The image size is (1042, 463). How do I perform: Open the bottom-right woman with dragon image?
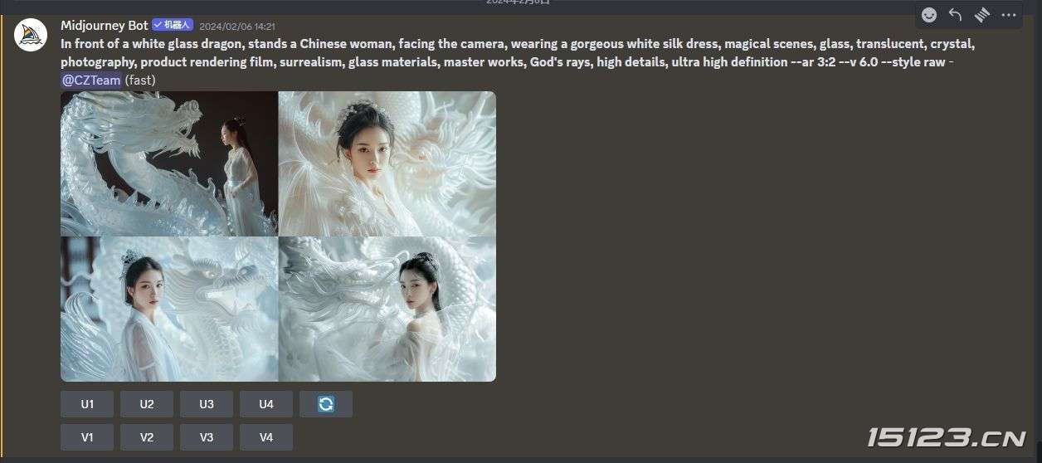click(x=387, y=309)
